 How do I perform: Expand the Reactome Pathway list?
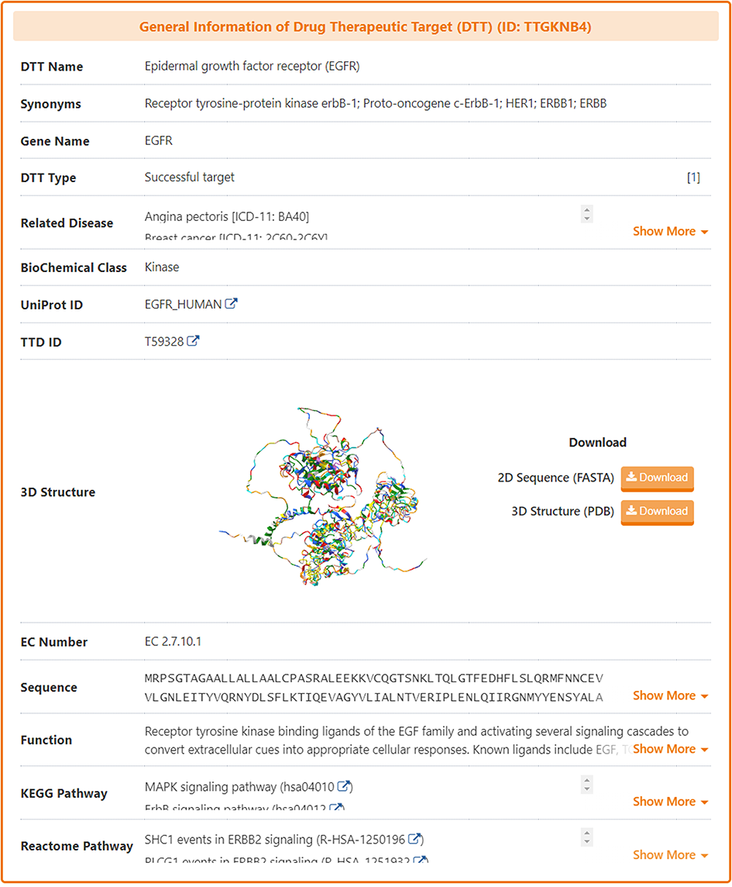(670, 854)
